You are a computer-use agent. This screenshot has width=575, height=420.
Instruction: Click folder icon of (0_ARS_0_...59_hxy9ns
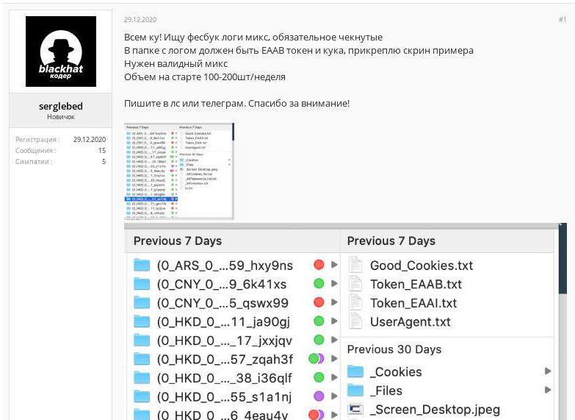click(142, 265)
